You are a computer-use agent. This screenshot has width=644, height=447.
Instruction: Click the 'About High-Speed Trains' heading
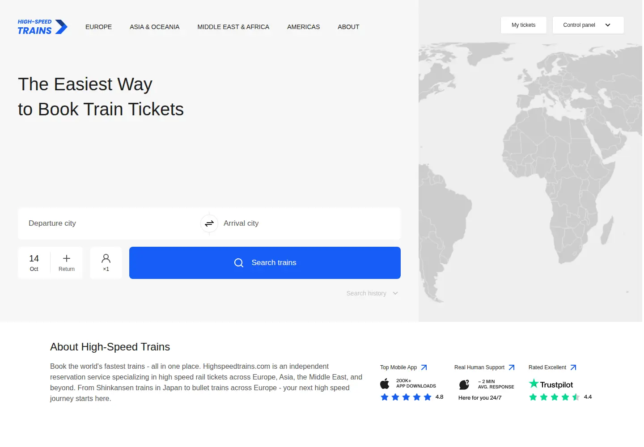coord(110,347)
